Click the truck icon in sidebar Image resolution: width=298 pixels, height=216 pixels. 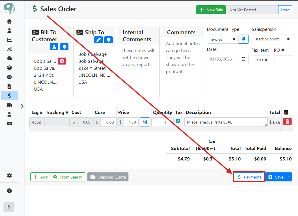9,105
